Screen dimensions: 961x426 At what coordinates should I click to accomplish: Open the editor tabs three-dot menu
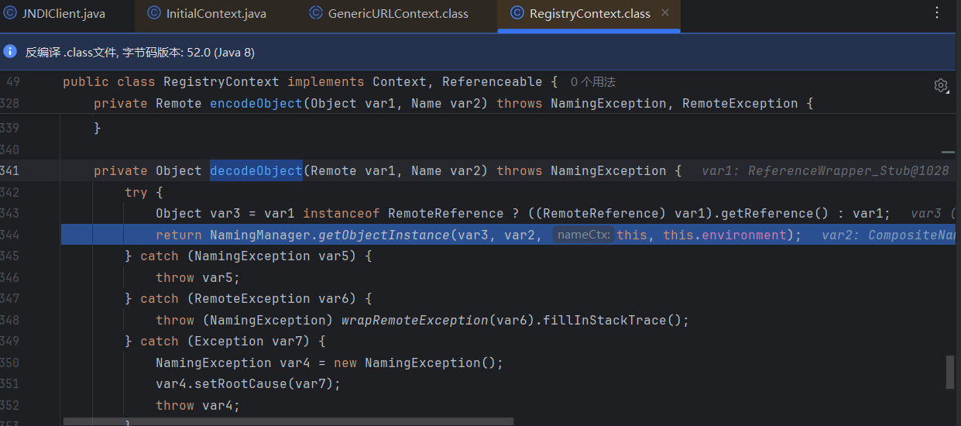pos(937,13)
